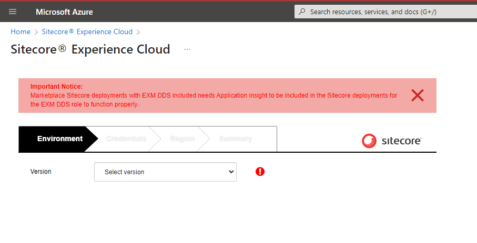Dismiss the Important Notice with the red X
Image resolution: width=477 pixels, height=243 pixels.
417,95
